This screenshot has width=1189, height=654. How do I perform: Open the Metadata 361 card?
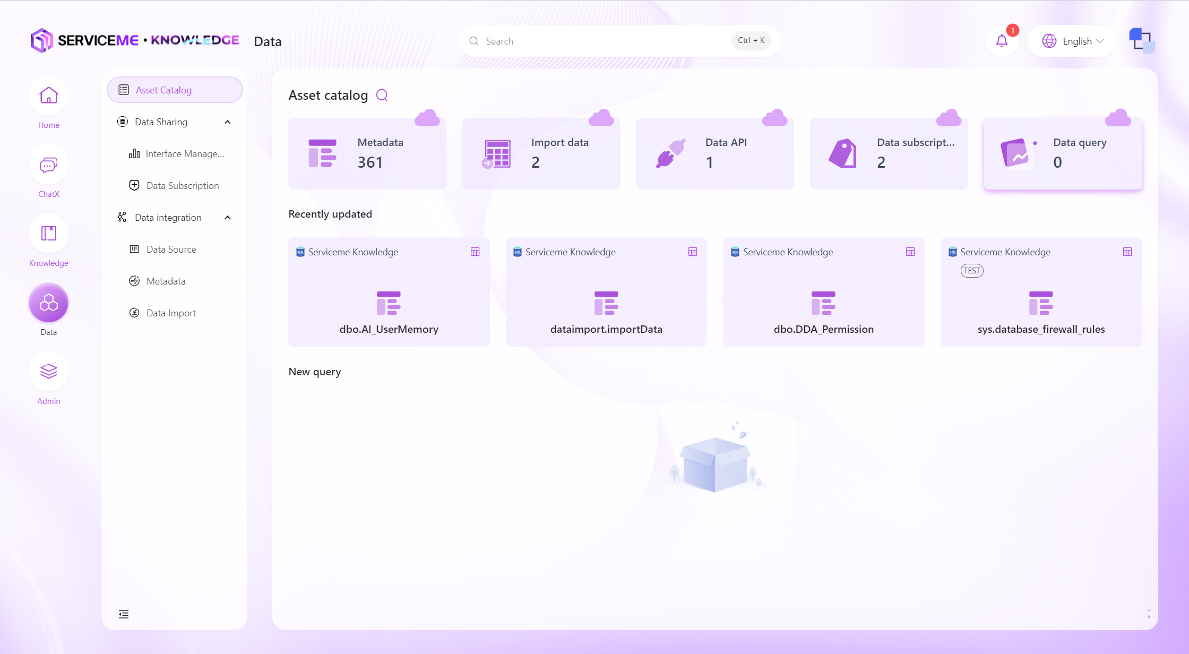coord(367,153)
